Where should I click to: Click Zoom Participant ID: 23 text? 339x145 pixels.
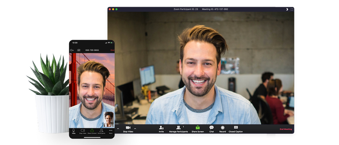click(x=186, y=9)
